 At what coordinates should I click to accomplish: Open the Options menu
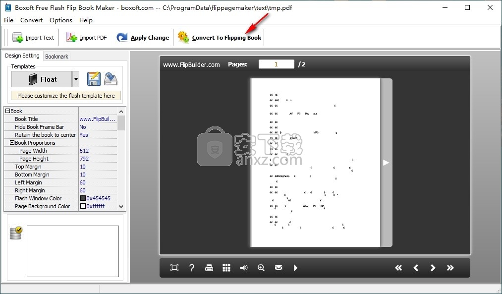tap(61, 20)
